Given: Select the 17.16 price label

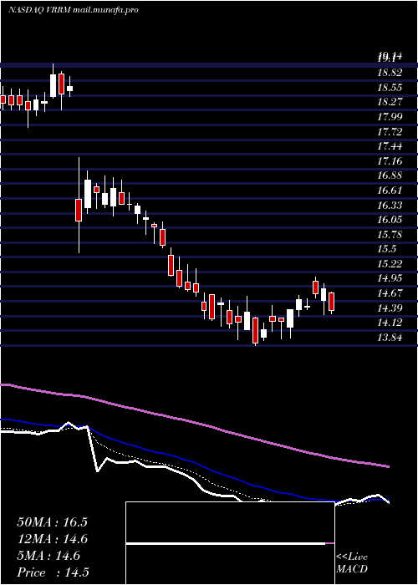Looking at the screenshot, I should (x=390, y=160).
